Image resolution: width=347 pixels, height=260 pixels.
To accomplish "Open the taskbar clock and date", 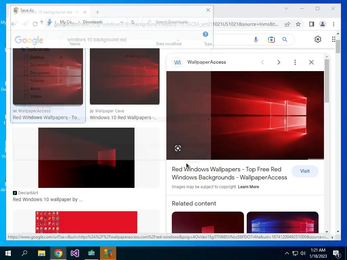I will pos(318,253).
